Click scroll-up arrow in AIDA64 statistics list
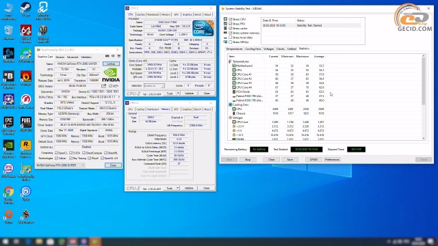Screen dimensions: 438x246 (424, 56)
